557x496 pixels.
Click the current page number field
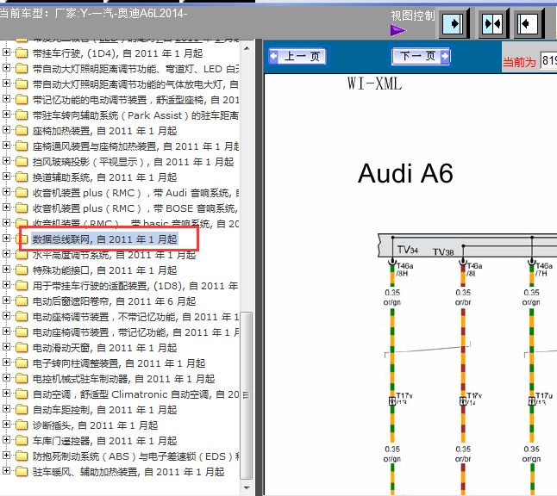click(x=548, y=60)
